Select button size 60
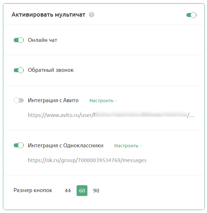The width and height of the screenshot is (207, 213). point(82,191)
